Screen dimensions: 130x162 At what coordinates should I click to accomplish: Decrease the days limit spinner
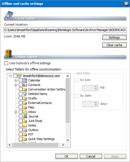click(x=96, y=105)
